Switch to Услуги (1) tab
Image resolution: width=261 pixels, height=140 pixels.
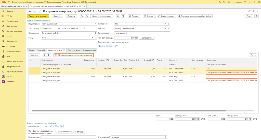tap(41, 50)
